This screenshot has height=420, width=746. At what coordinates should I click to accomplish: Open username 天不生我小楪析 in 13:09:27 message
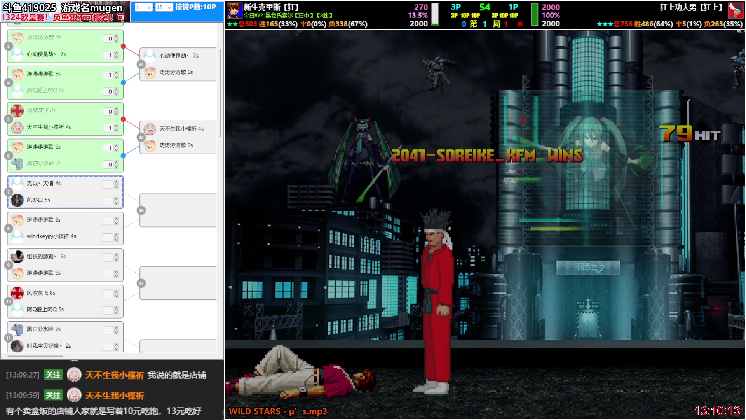pyautogui.click(x=115, y=375)
